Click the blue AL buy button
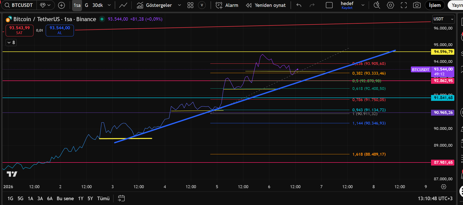 [60, 30]
